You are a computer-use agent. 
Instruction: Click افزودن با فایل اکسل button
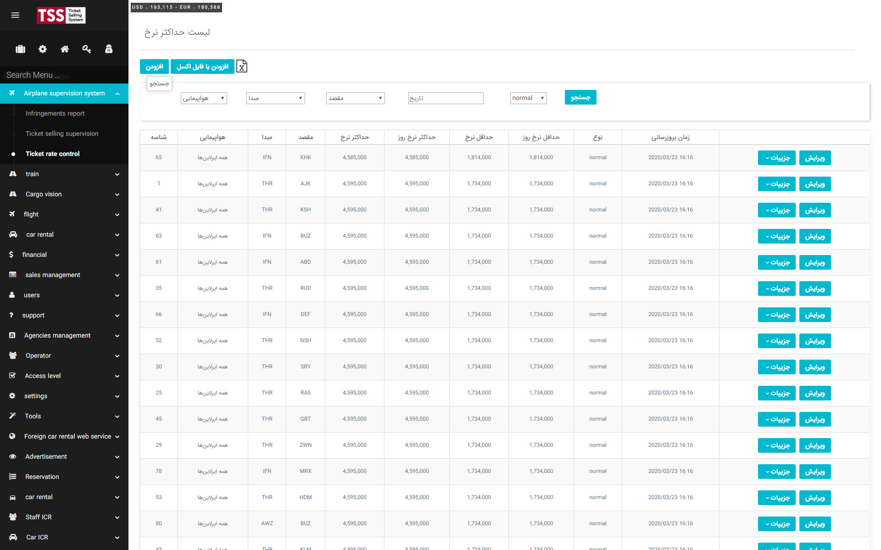(202, 67)
